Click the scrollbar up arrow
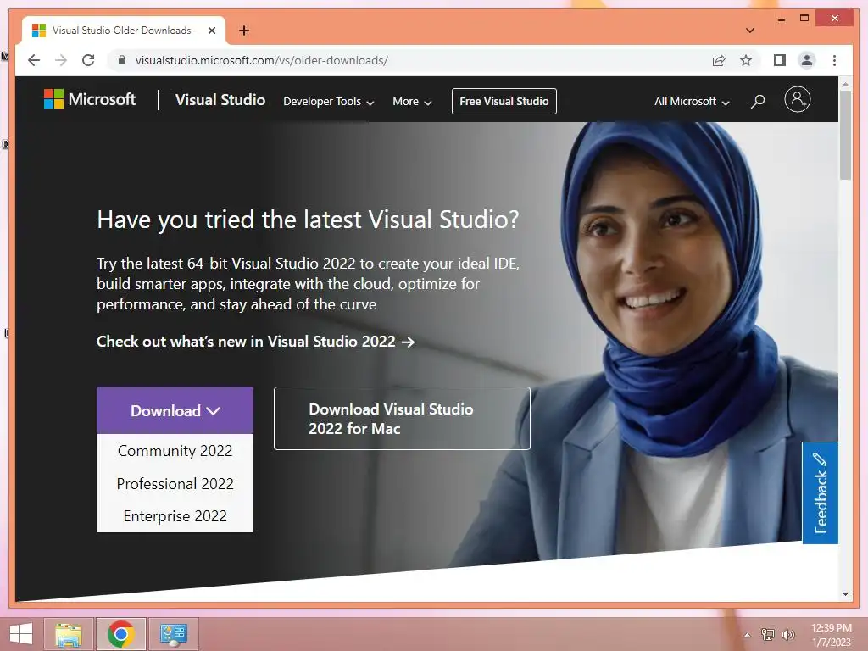 pos(845,84)
